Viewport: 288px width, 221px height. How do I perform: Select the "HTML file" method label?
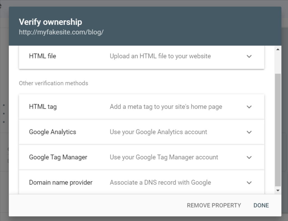pyautogui.click(x=43, y=56)
